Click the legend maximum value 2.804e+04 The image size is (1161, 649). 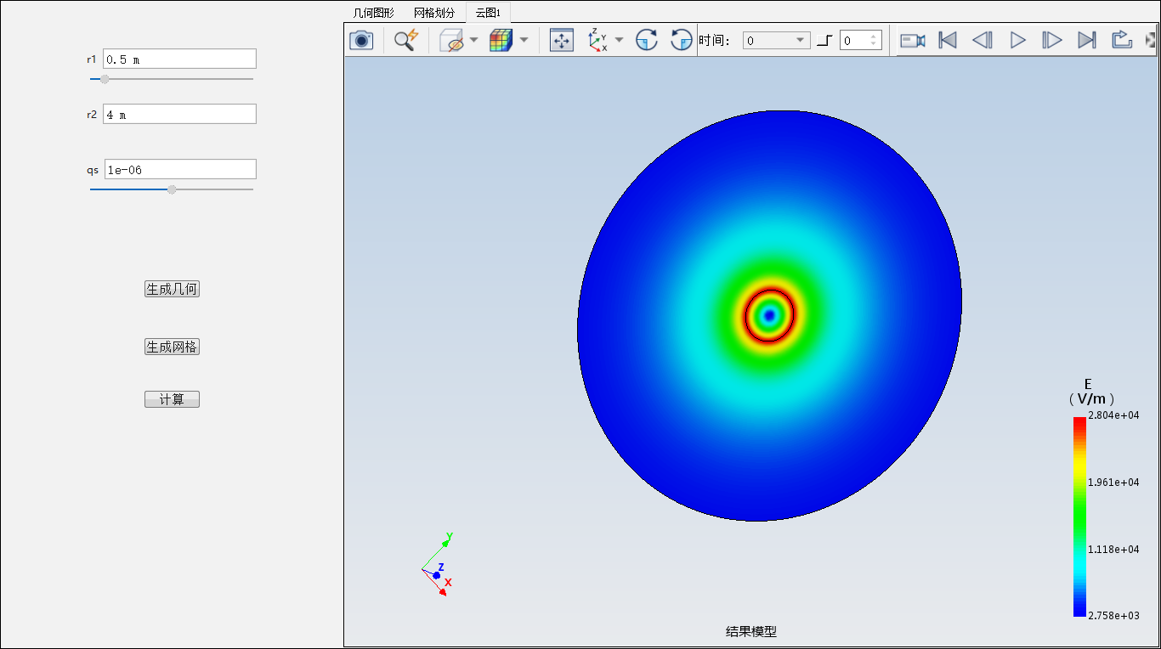tap(1113, 415)
